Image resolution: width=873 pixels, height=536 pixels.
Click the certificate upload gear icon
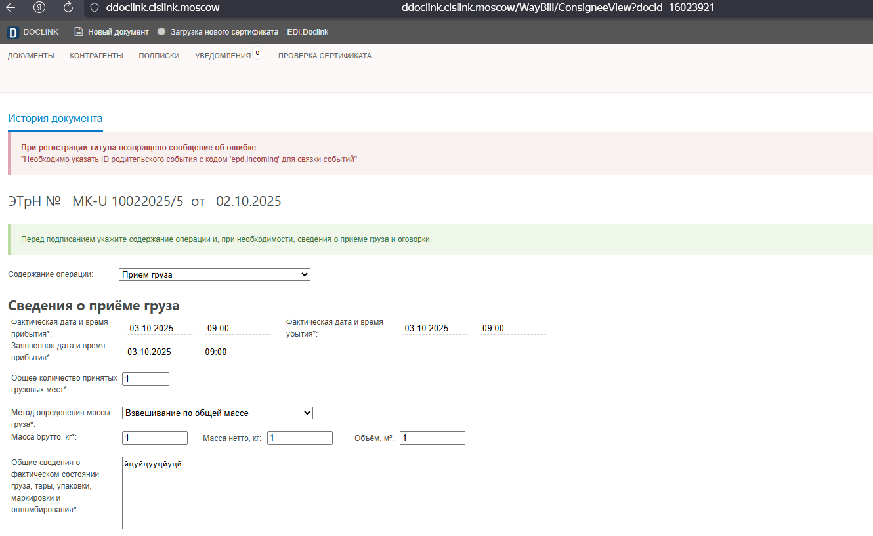(x=161, y=31)
